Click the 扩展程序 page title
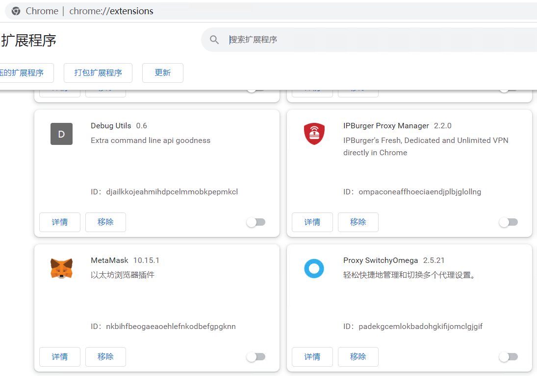The image size is (537, 376). coord(28,41)
